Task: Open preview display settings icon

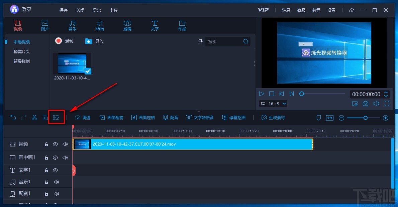Action: click(355, 103)
